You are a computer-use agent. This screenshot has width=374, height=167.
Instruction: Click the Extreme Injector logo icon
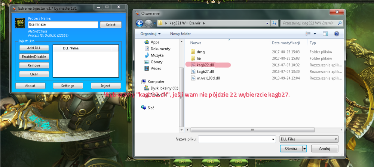20,23
